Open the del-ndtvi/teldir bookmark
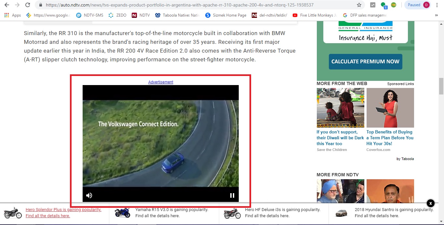The width and height of the screenshot is (444, 225). [270, 15]
